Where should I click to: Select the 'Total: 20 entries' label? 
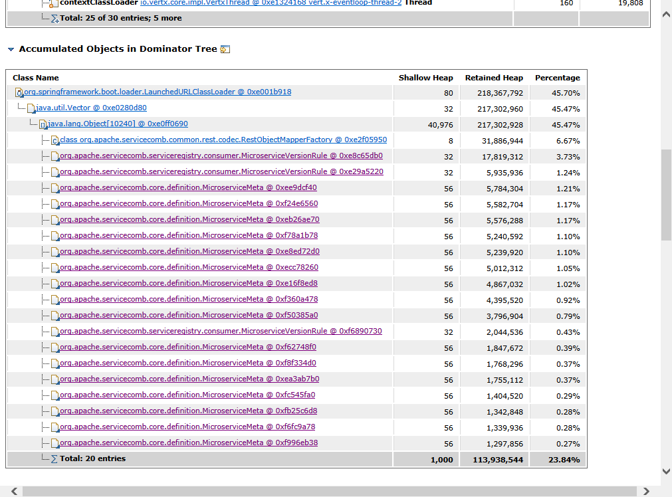pos(92,458)
